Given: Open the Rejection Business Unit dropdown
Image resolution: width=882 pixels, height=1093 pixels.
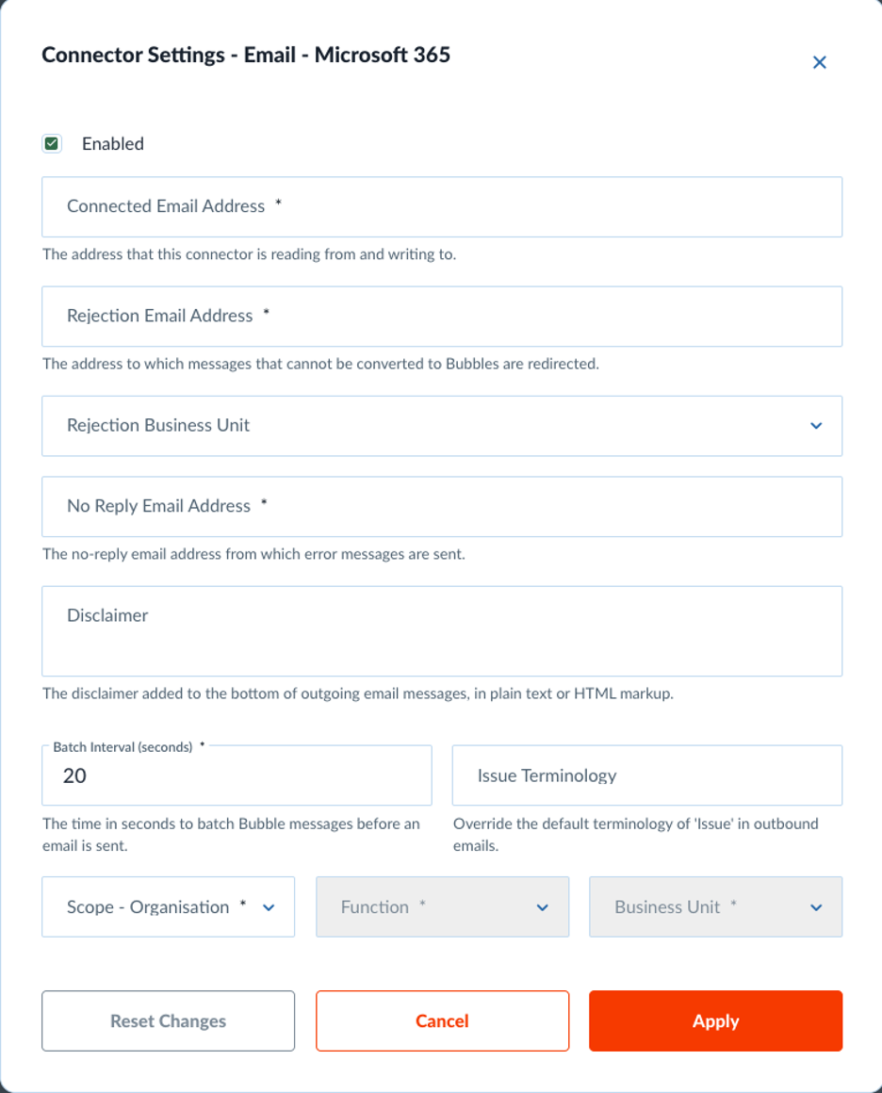Looking at the screenshot, I should point(441,426).
